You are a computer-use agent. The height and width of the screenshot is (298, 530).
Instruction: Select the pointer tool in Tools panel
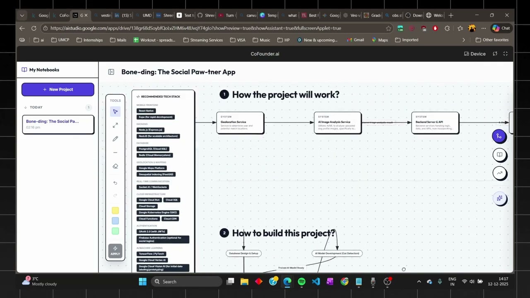(x=115, y=111)
